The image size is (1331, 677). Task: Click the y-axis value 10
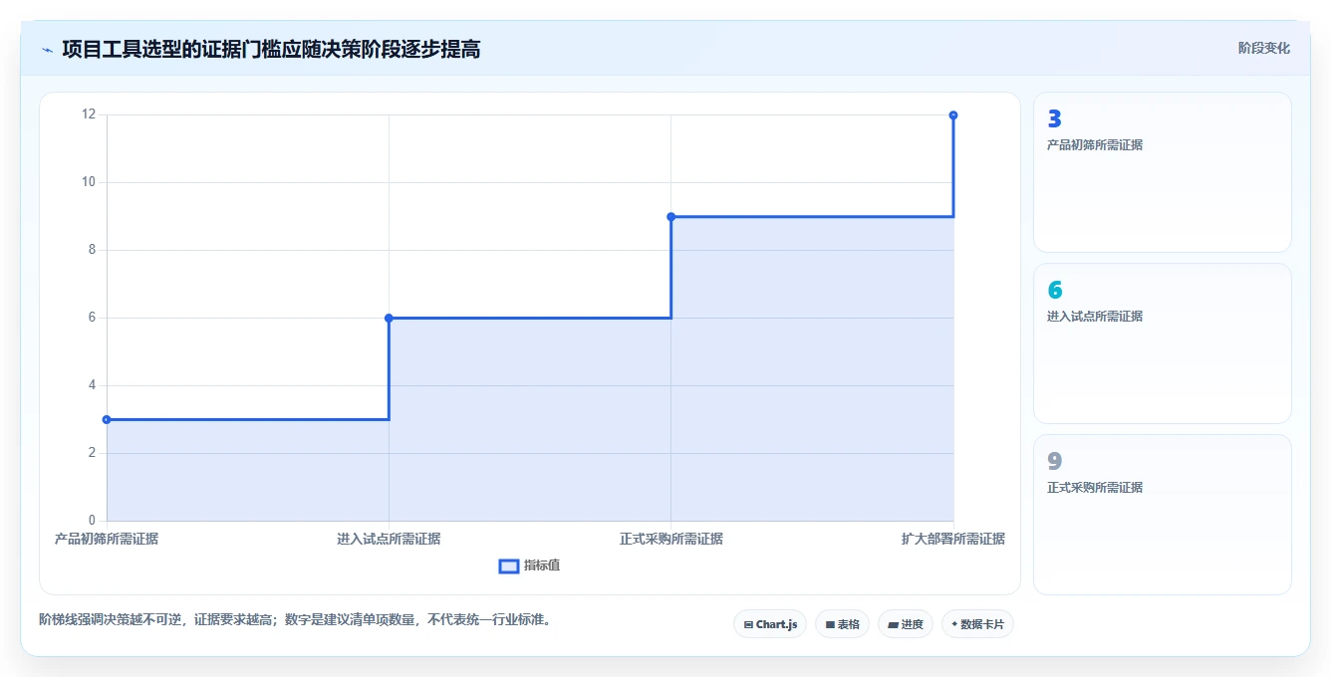pyautogui.click(x=89, y=182)
